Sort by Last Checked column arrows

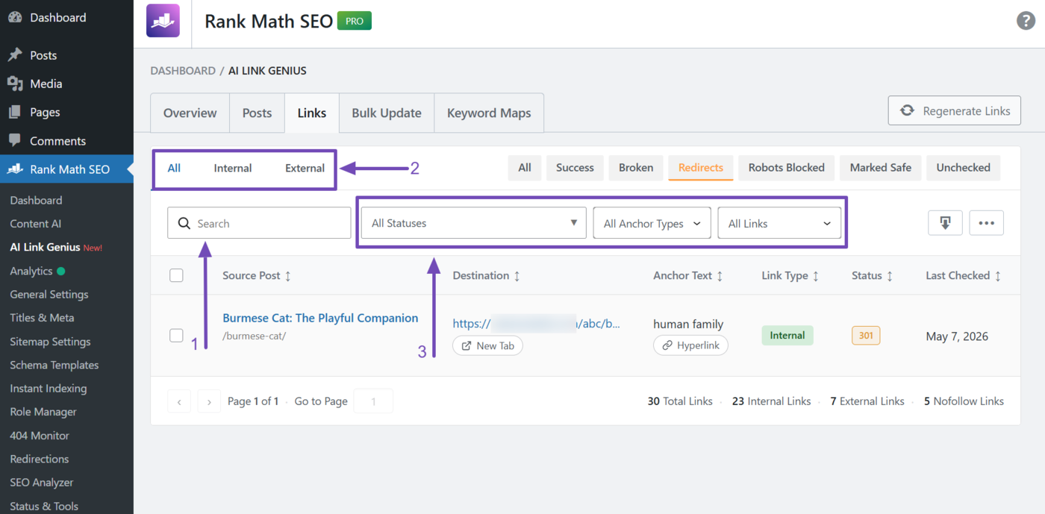tap(998, 276)
